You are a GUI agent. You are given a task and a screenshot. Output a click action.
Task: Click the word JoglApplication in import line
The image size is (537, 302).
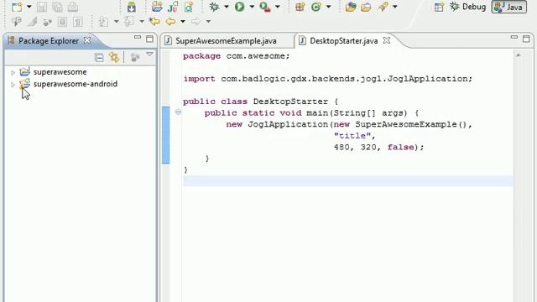point(427,79)
